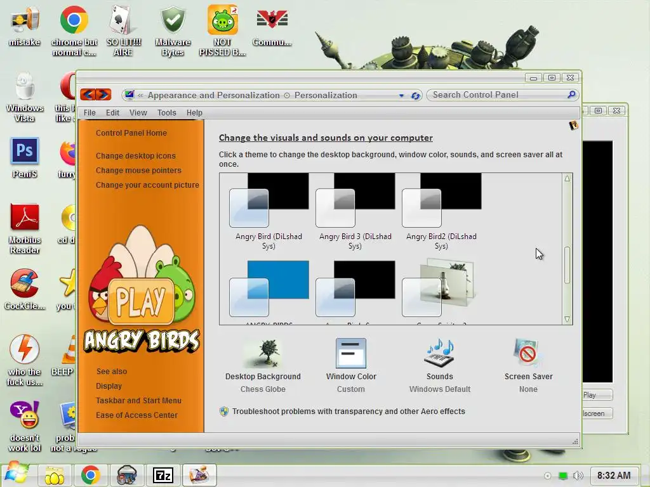Click the theme list scrollbar thumb
Image resolution: width=650 pixels, height=487 pixels.
567,265
